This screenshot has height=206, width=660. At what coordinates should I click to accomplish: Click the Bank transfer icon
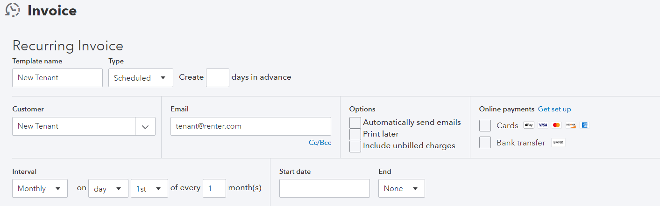[558, 143]
